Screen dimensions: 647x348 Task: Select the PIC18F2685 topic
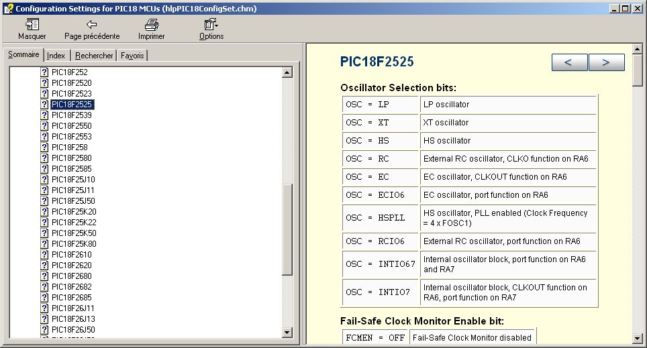(71, 297)
